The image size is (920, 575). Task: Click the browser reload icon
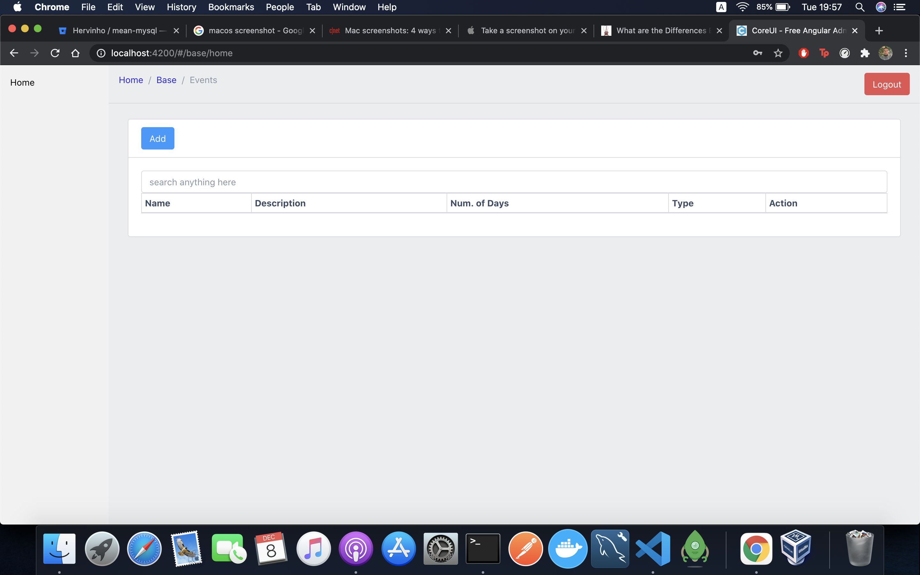click(55, 53)
